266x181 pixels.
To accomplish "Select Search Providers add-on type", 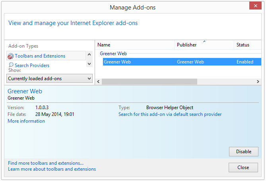I will (32, 65).
